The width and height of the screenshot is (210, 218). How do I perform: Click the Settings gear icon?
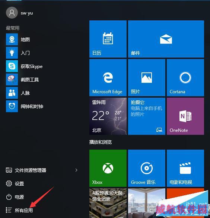pyautogui.click(x=9, y=183)
